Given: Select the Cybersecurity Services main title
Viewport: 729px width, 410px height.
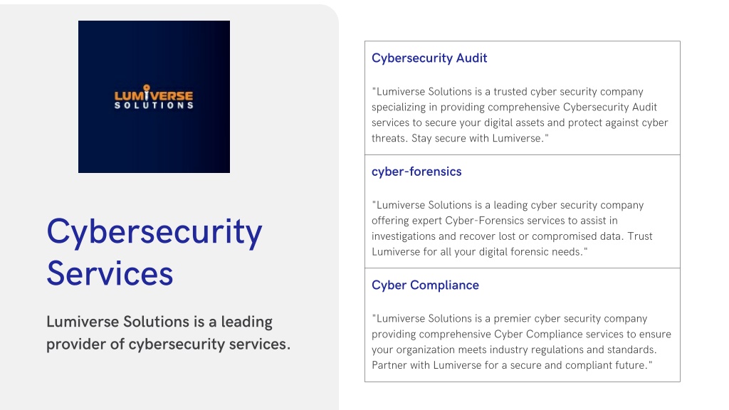Looking at the screenshot, I should point(154,252).
